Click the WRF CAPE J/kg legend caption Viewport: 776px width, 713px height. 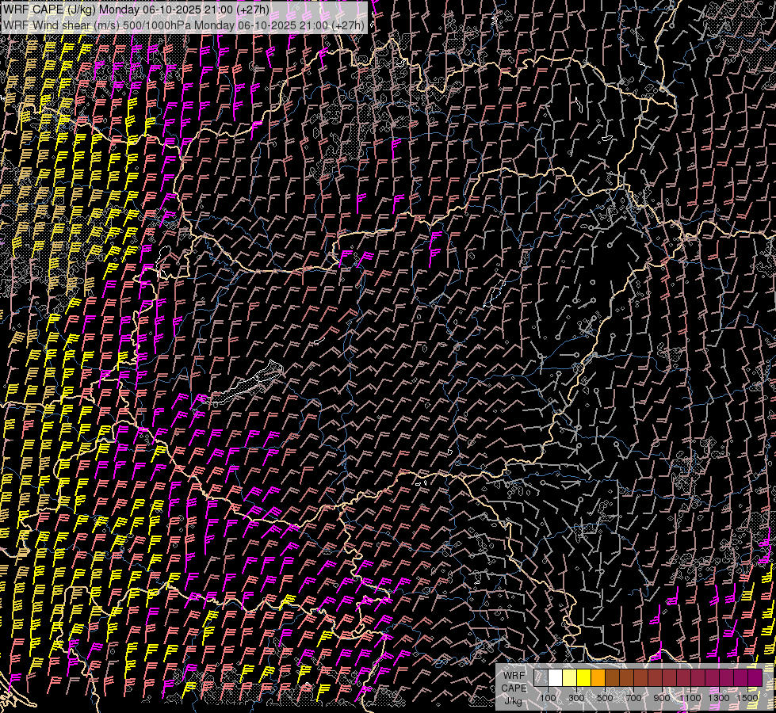click(514, 688)
